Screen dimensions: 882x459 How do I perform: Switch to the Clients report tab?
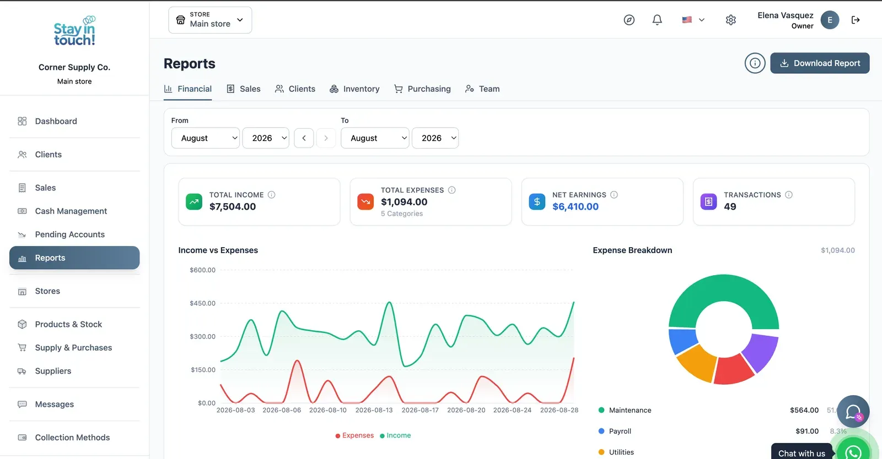(x=295, y=89)
